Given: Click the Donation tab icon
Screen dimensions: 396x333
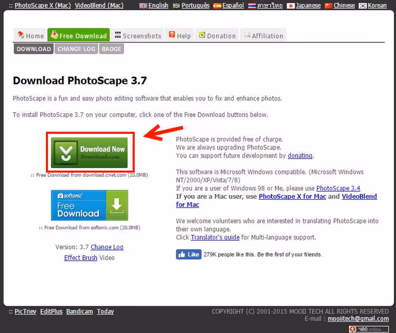Looking at the screenshot, I should click(202, 35).
